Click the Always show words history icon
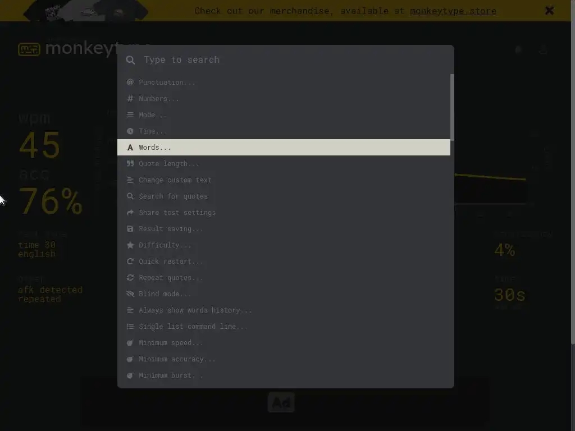Image resolution: width=575 pixels, height=431 pixels. point(130,310)
